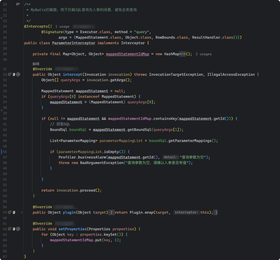The height and width of the screenshot is (260, 280).
Task: Click the getBoundSql call on line 42
Action: click(139, 130)
